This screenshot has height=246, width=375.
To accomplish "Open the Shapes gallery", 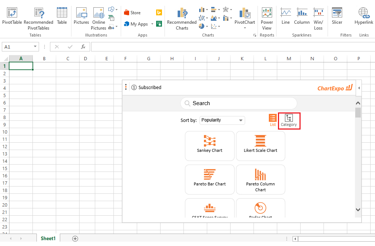I will (x=111, y=9).
